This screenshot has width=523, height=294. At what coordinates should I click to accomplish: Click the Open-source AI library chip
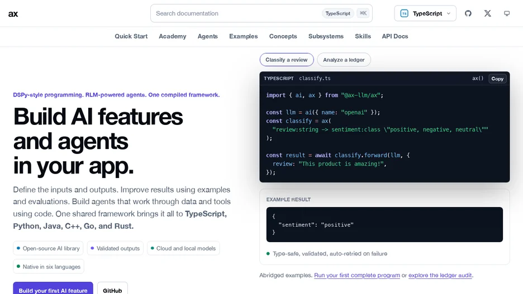click(x=48, y=248)
